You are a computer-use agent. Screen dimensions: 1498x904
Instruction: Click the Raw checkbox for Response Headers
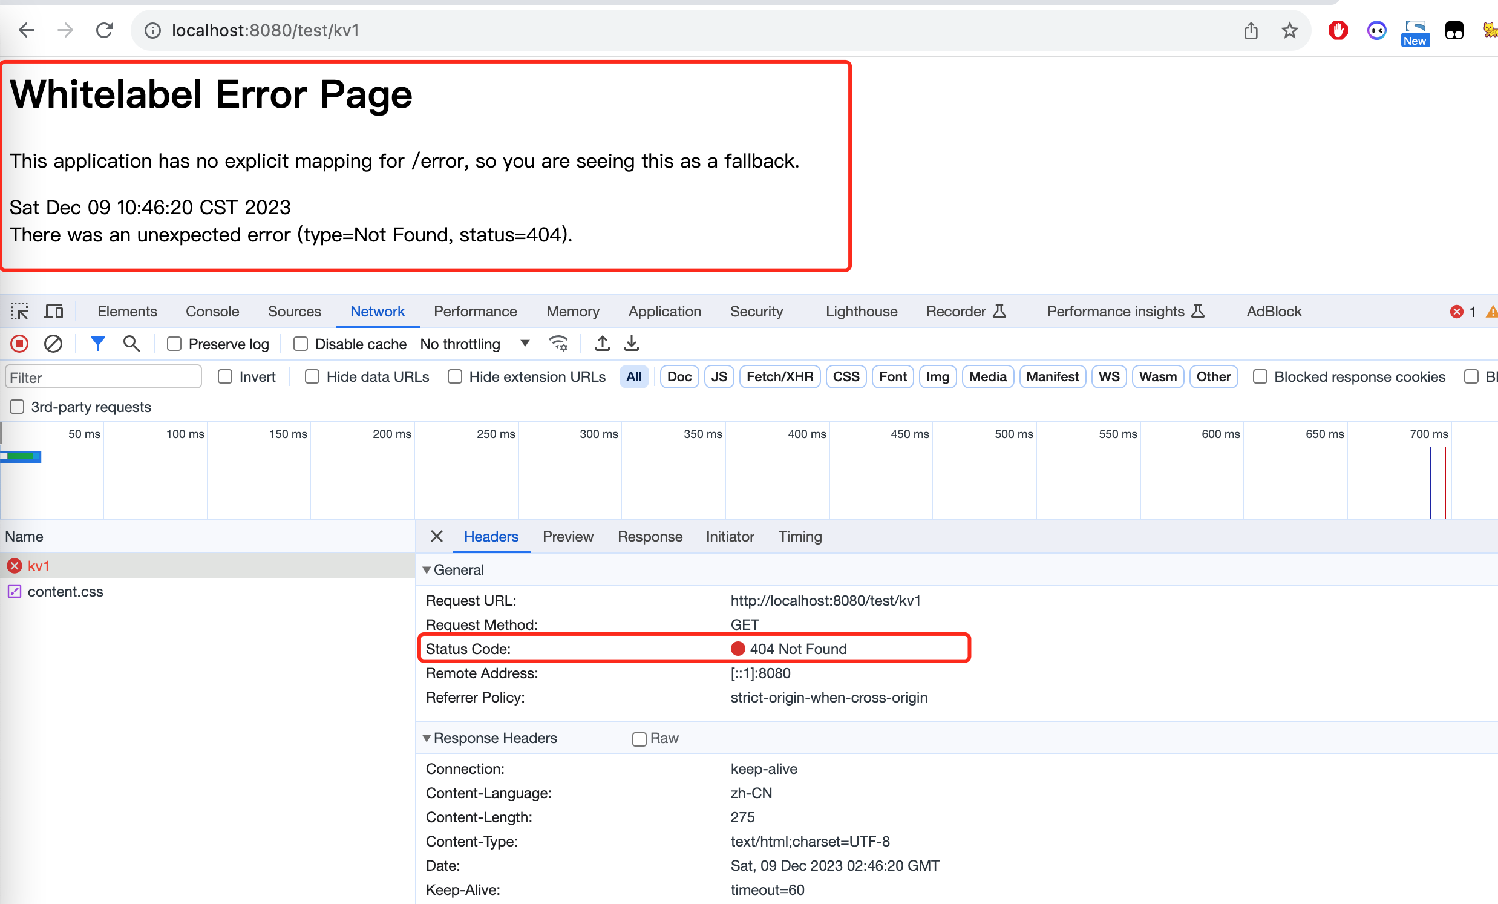639,737
